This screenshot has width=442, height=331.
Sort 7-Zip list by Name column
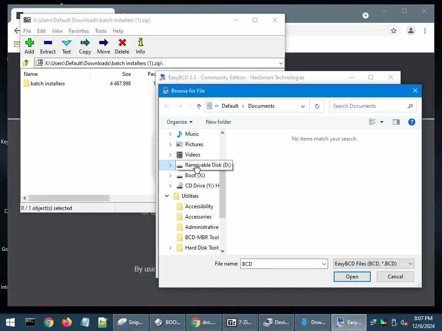(31, 74)
